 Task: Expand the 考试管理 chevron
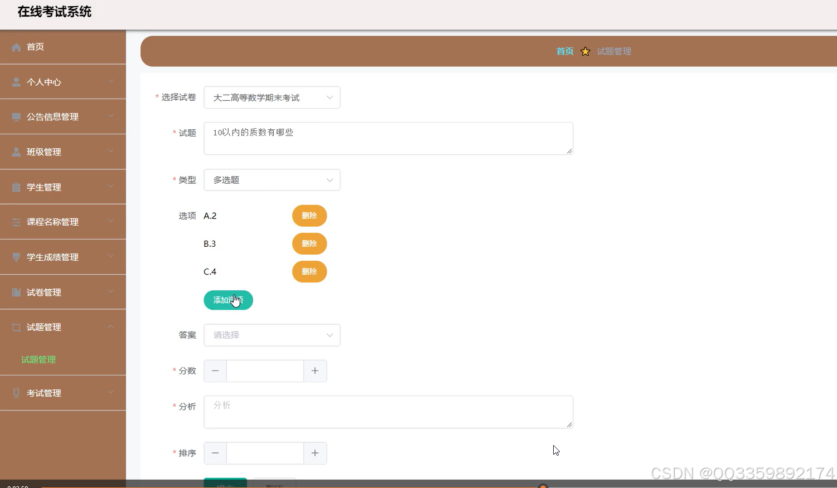pyautogui.click(x=111, y=392)
